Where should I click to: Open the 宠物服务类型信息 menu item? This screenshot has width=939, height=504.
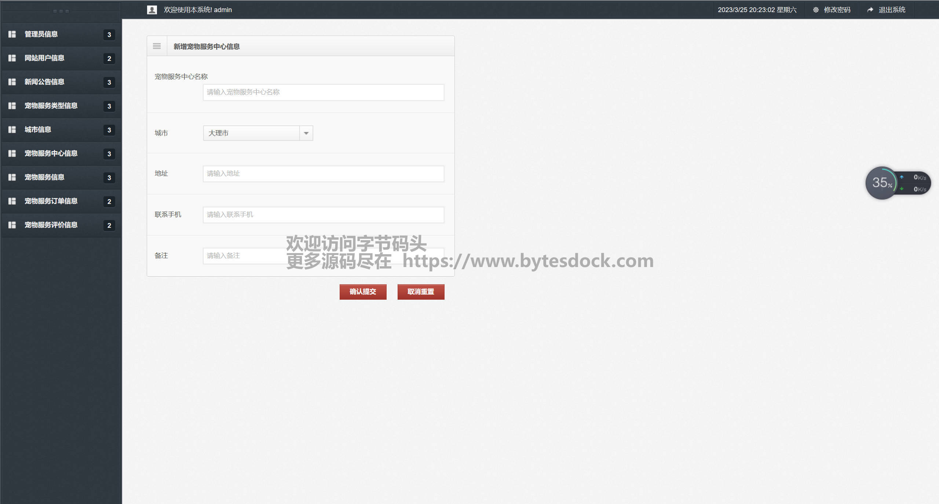point(51,106)
